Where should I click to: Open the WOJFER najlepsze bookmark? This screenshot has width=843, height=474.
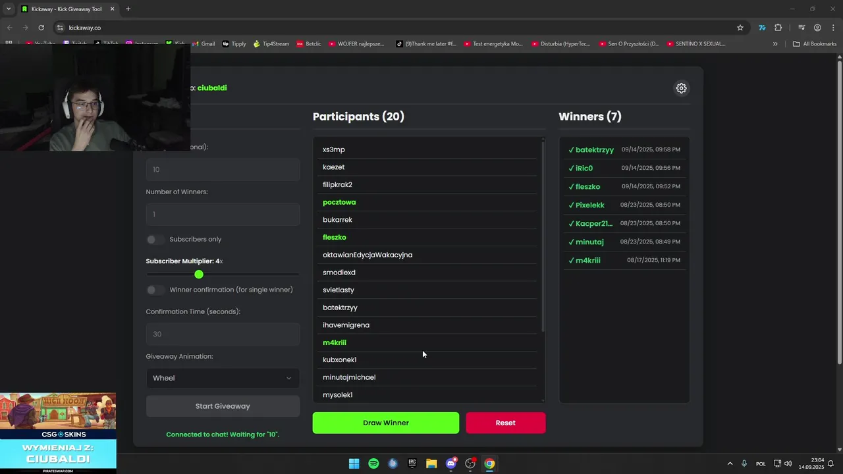point(356,44)
